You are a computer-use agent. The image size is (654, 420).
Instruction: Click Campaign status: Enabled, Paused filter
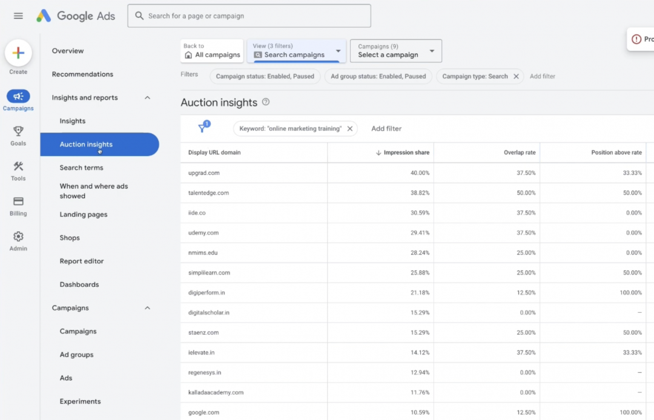(265, 76)
